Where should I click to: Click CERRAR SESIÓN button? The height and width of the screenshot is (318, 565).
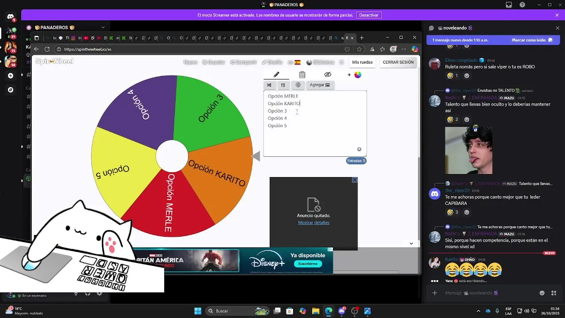point(398,62)
